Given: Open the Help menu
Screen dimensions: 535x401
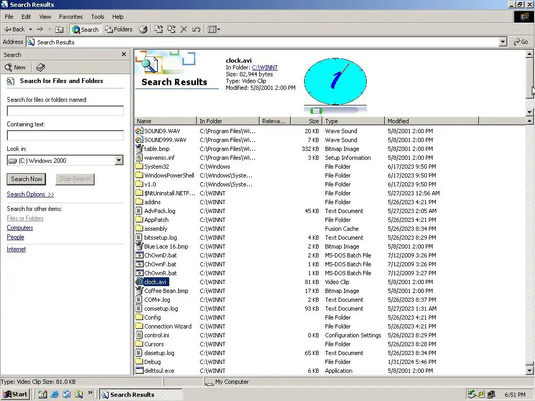Looking at the screenshot, I should click(118, 17).
